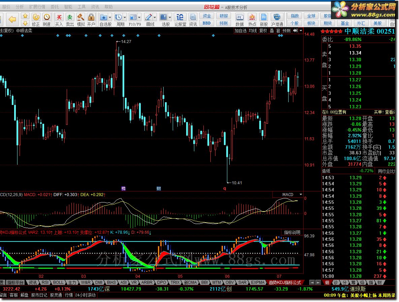Click the 24小时滚动 status bar entry
399x302 pixels.
pos(86,295)
